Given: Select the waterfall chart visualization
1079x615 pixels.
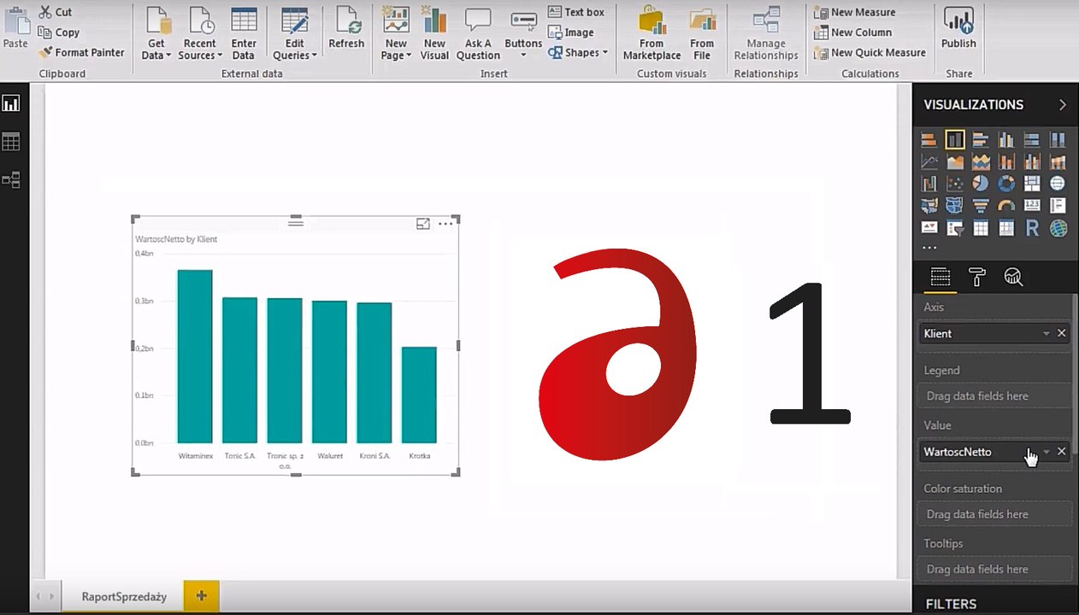Looking at the screenshot, I should point(929,184).
